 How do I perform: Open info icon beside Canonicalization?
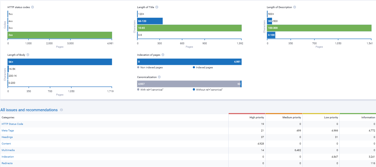(159, 77)
